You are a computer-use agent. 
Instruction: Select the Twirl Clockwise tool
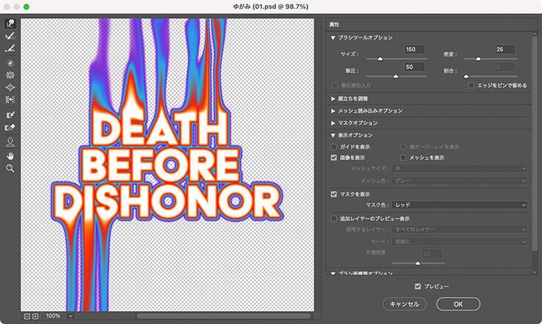tap(10, 63)
